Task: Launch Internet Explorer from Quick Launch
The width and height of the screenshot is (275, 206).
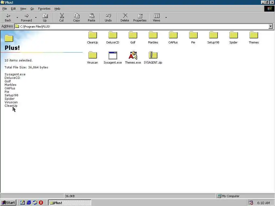Action: 29,203
